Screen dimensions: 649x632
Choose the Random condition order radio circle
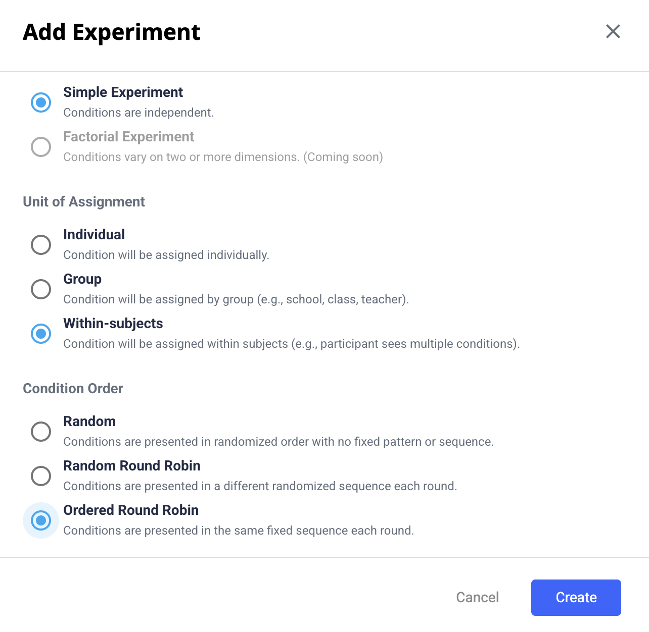click(41, 432)
